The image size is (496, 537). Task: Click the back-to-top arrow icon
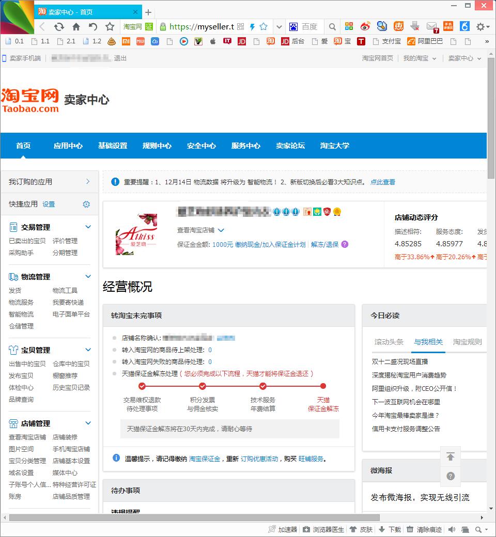coord(451,456)
